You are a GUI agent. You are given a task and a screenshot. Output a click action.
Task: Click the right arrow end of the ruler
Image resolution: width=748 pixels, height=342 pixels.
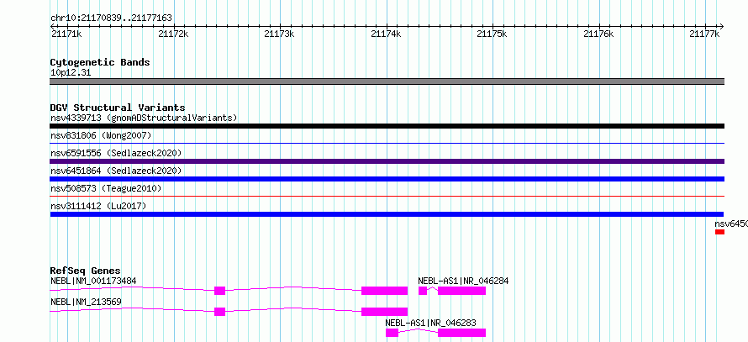(722, 26)
